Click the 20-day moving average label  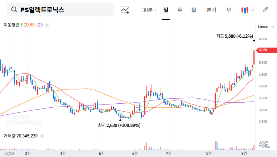(26, 25)
